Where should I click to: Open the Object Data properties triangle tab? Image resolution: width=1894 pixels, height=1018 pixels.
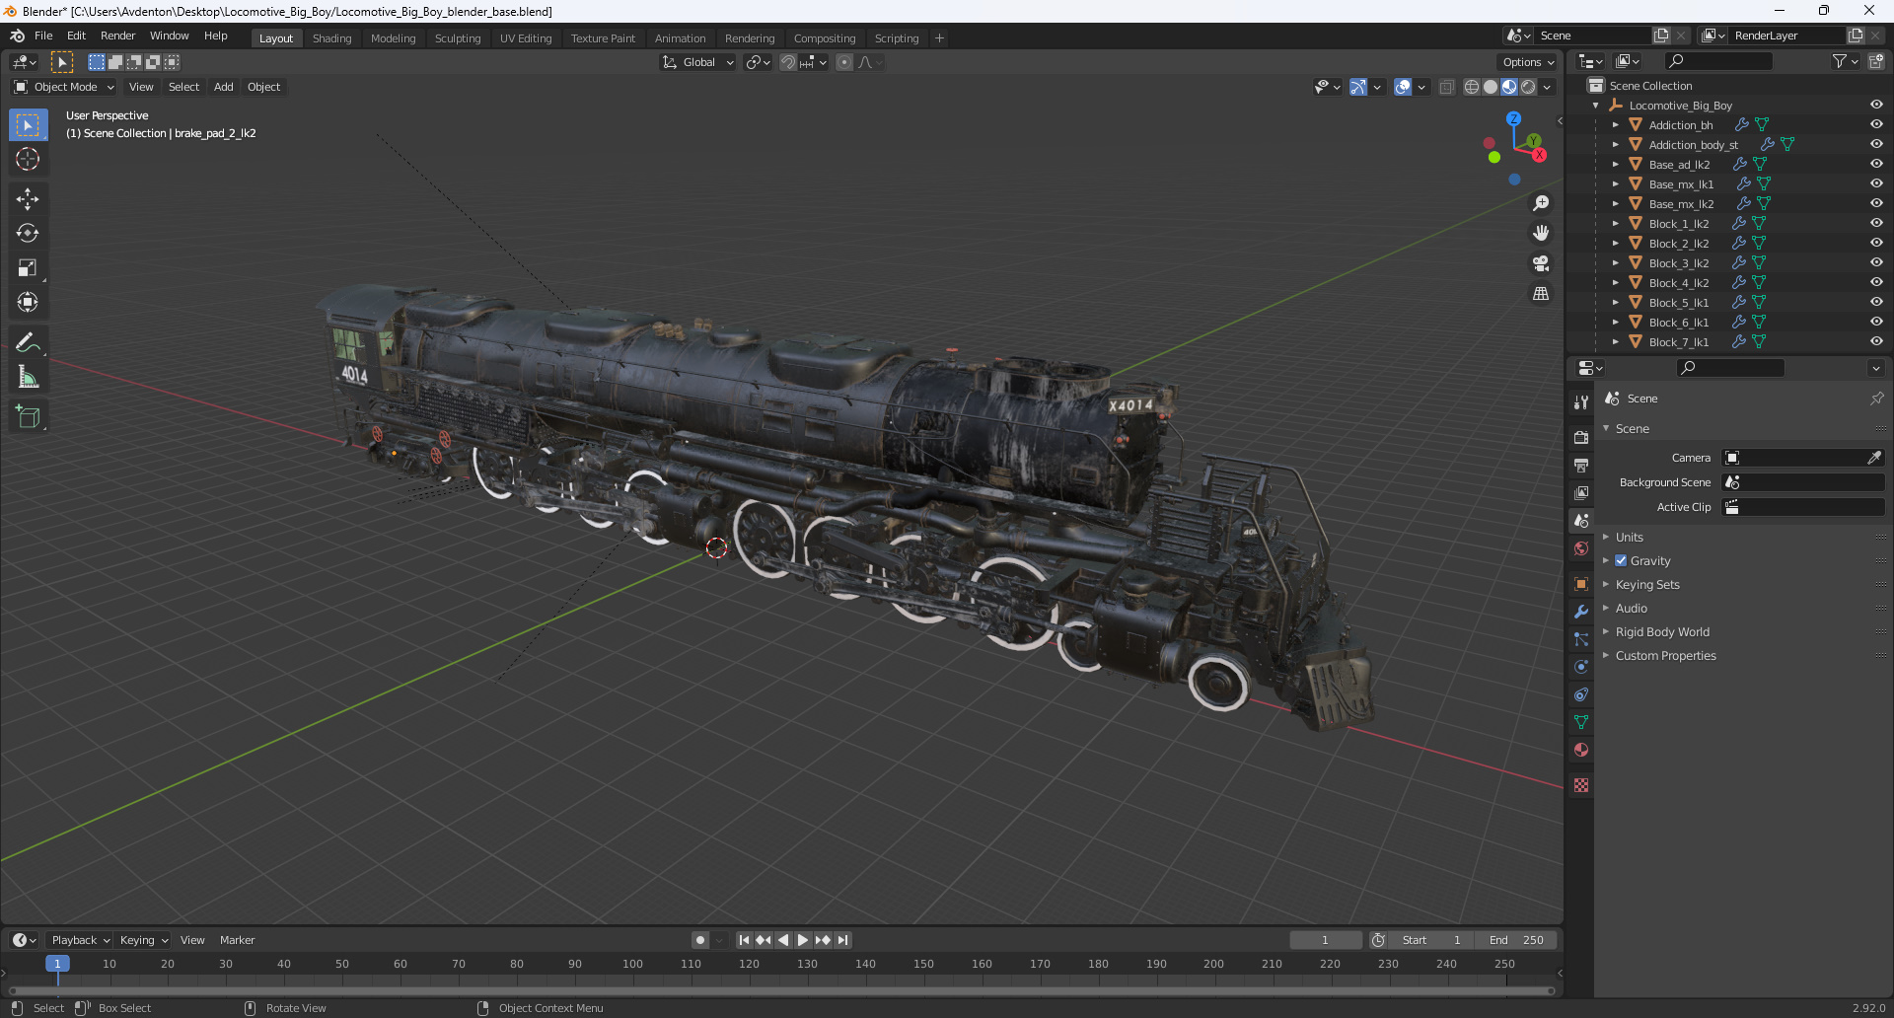coord(1581,722)
